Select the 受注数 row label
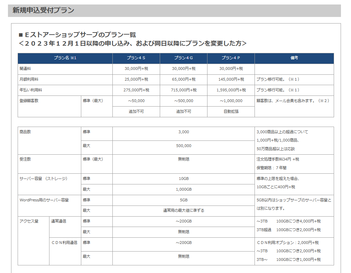The height and width of the screenshot is (273, 351). click(x=25, y=159)
